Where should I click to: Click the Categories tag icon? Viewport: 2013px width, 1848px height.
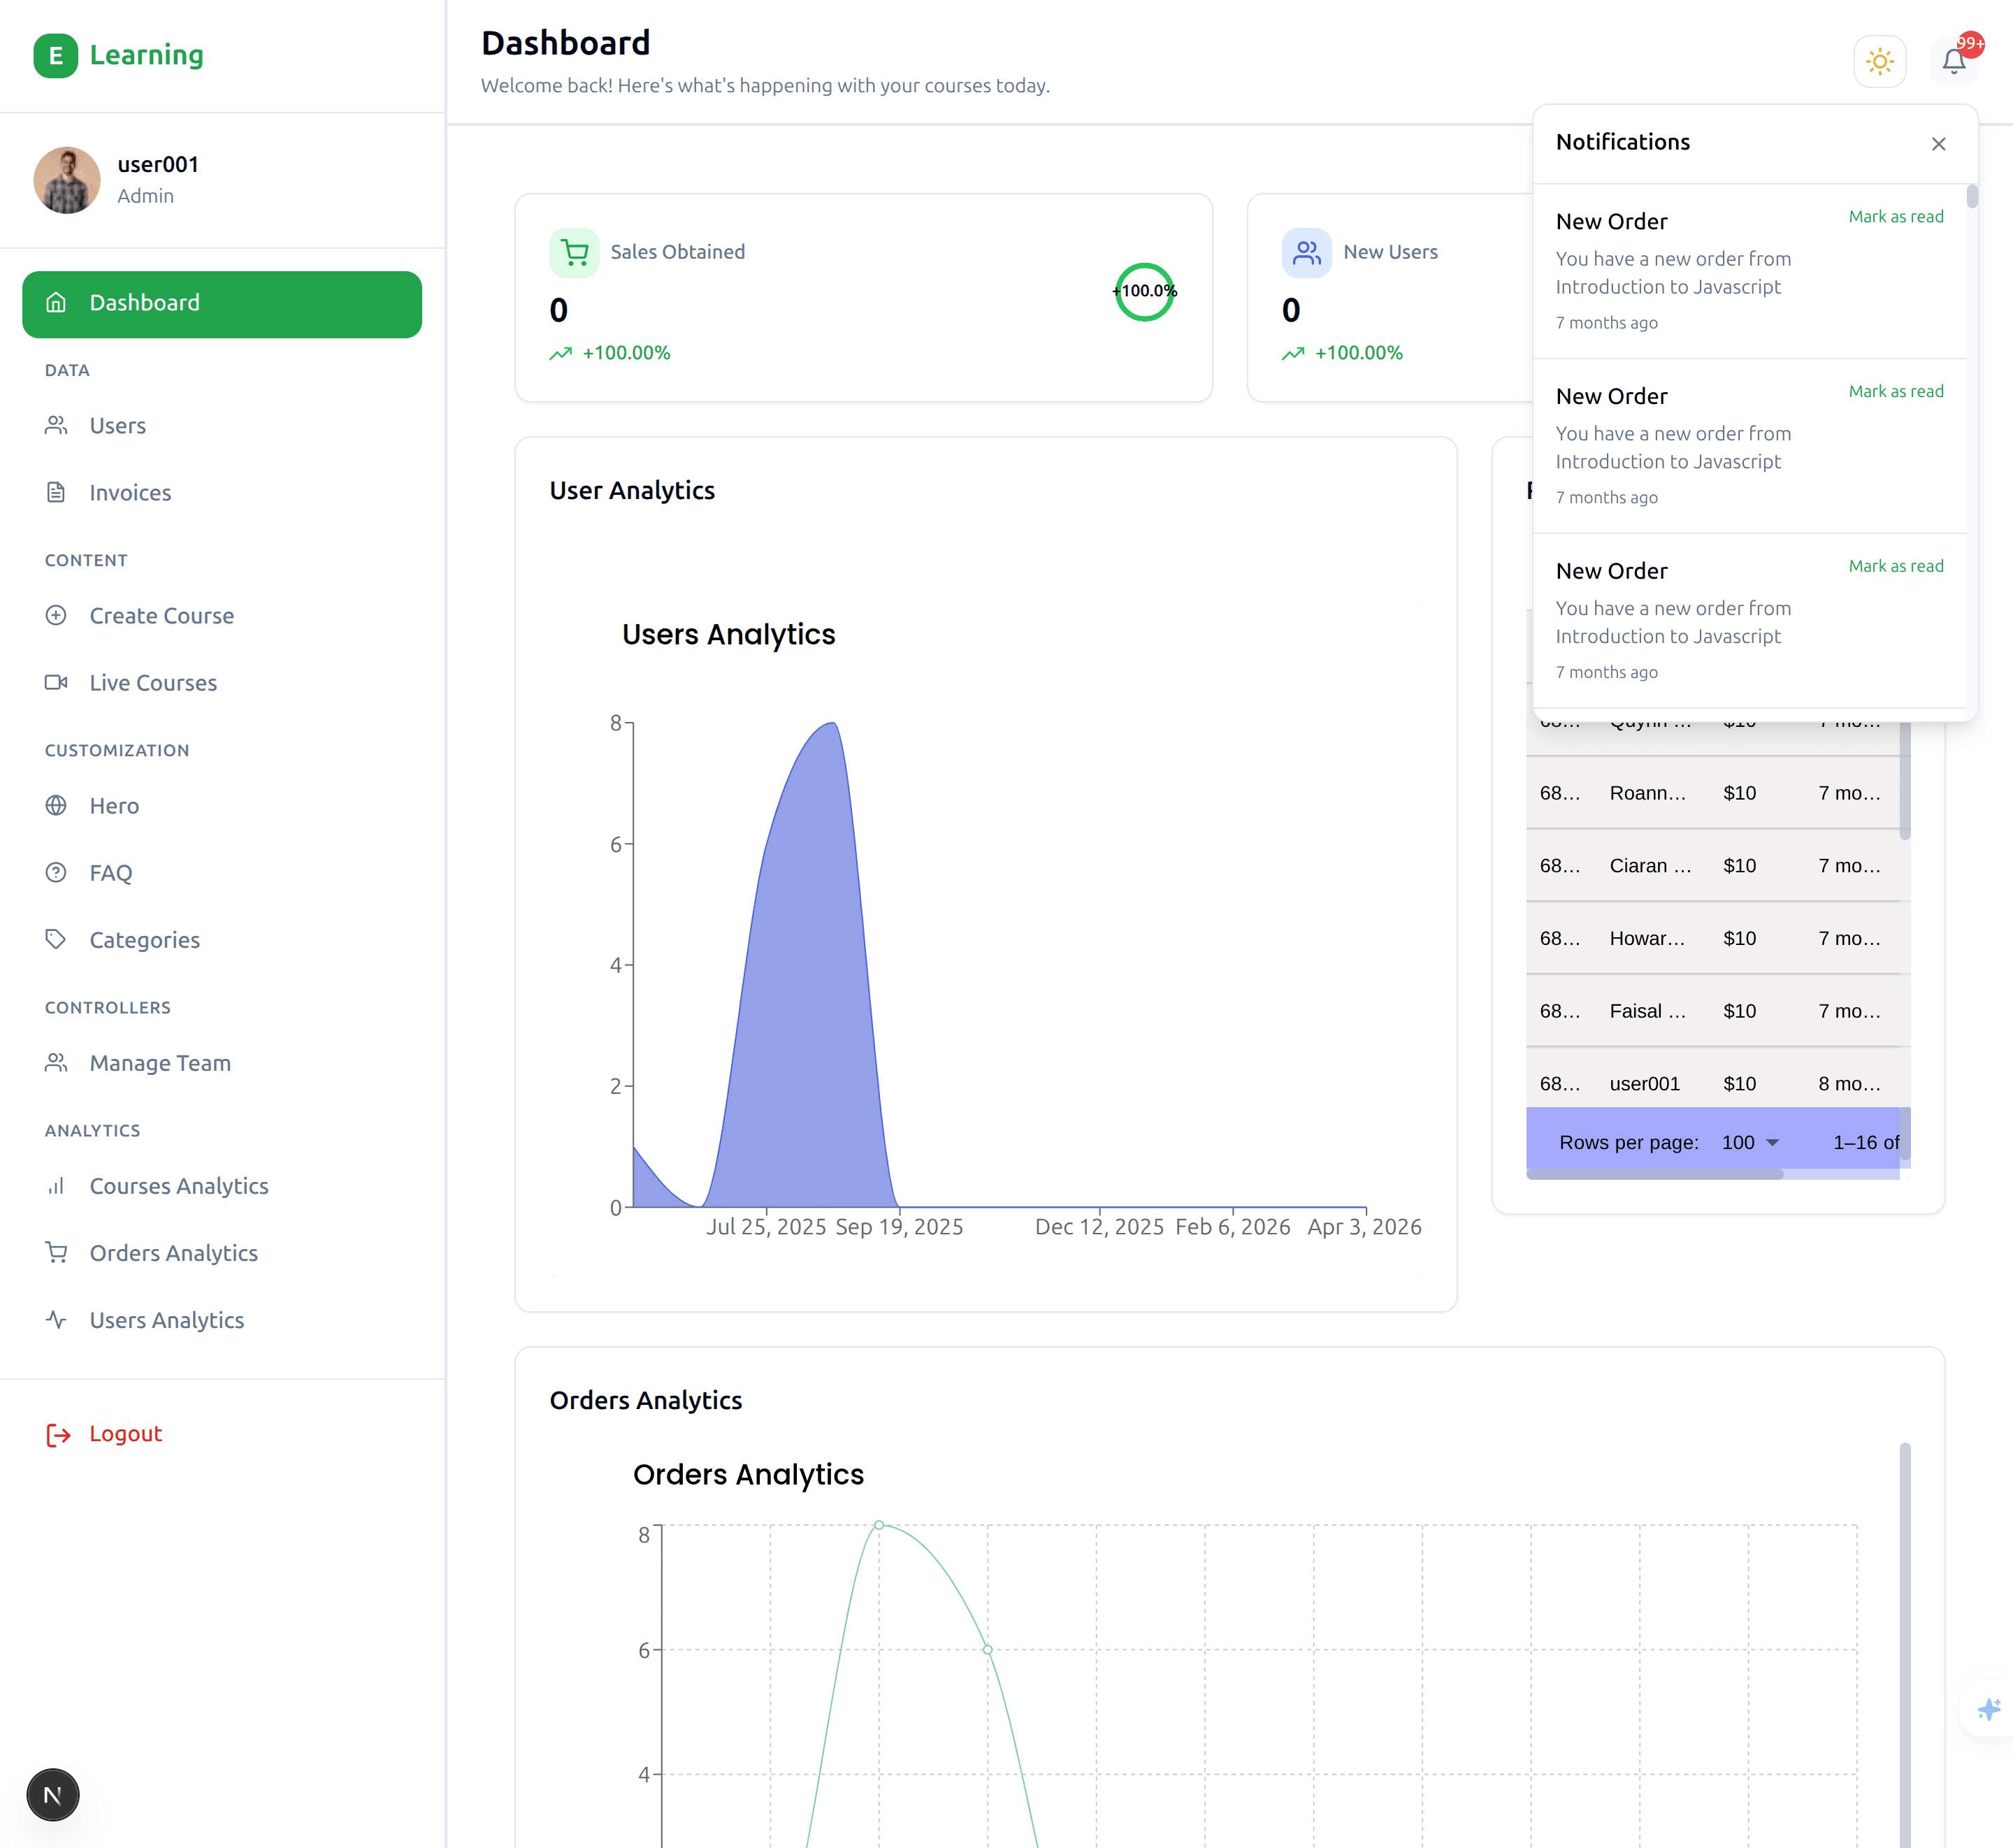coord(56,940)
